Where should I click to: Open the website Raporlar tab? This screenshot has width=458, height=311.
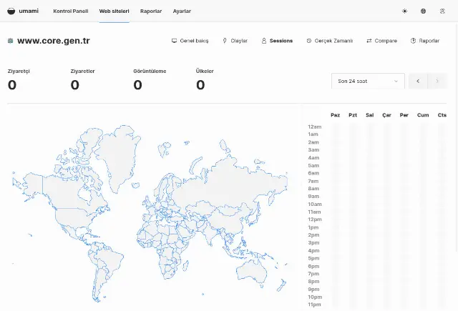(425, 41)
